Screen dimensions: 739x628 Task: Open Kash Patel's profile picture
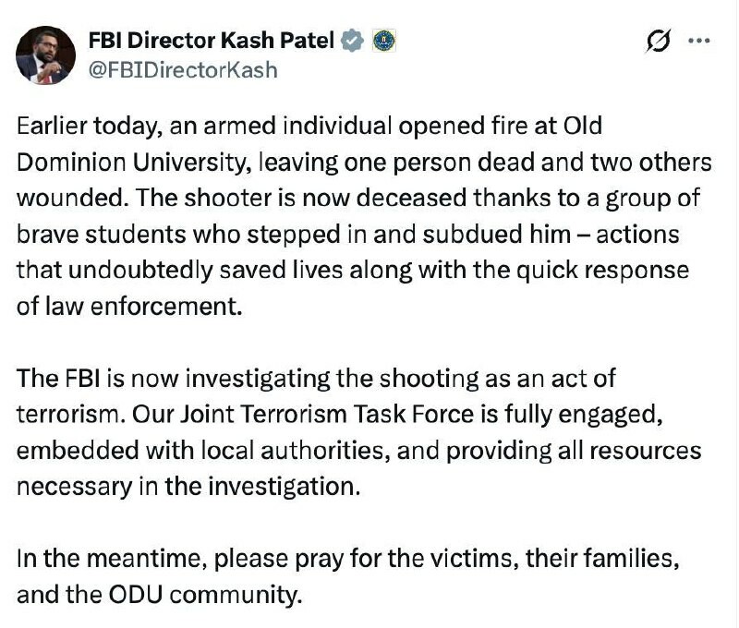44,55
